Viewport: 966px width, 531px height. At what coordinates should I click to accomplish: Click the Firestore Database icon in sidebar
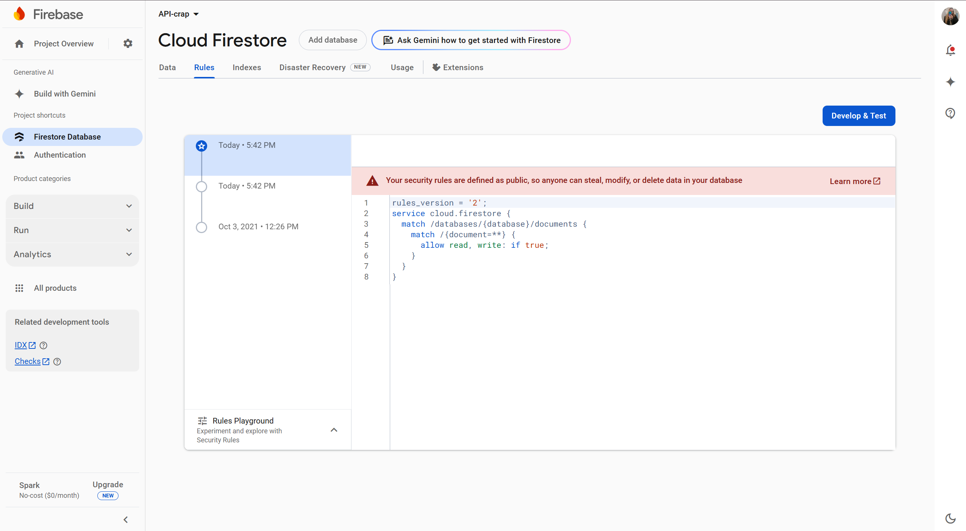[x=19, y=137]
